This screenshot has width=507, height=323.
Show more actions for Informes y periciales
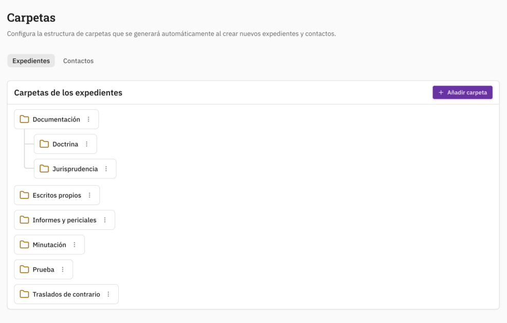click(x=105, y=220)
